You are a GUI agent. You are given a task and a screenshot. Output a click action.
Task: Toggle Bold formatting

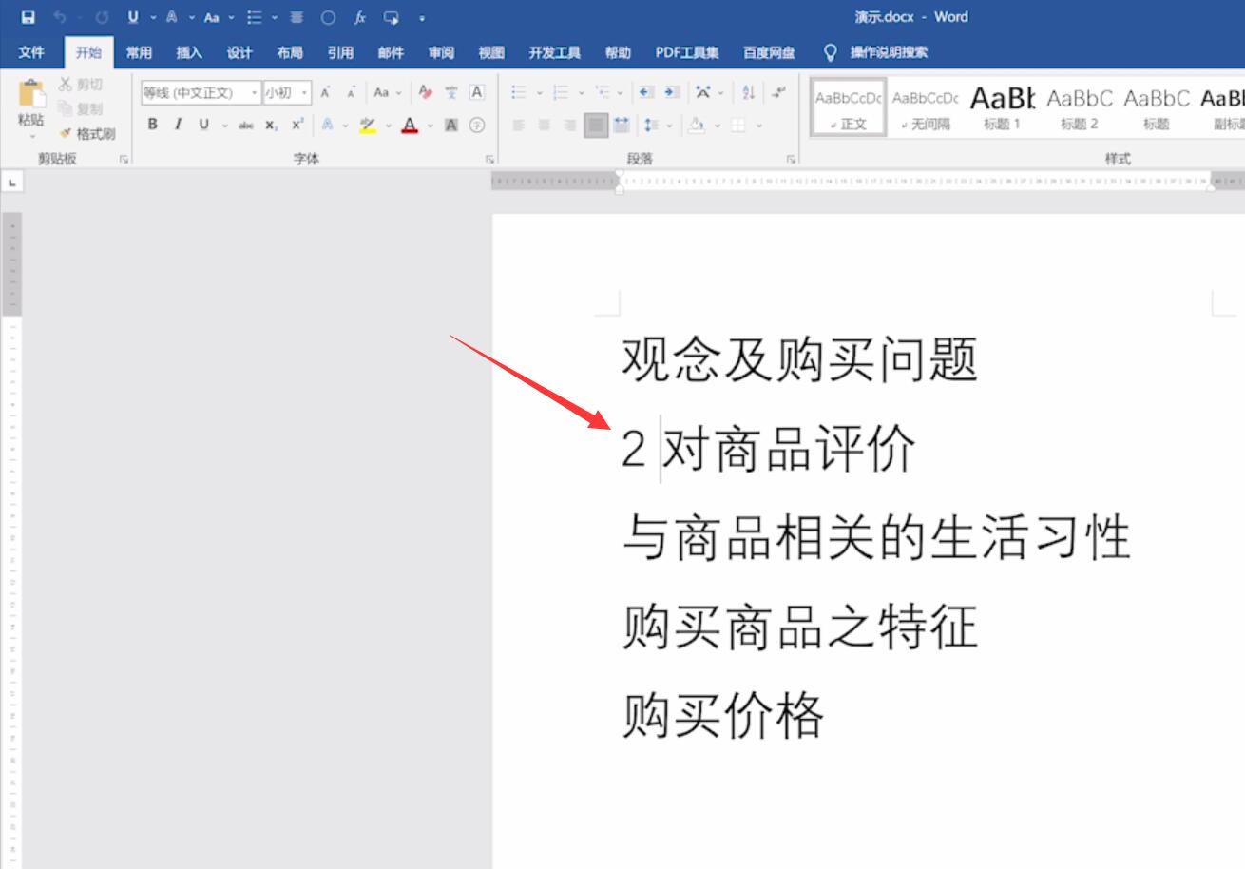[x=152, y=125]
